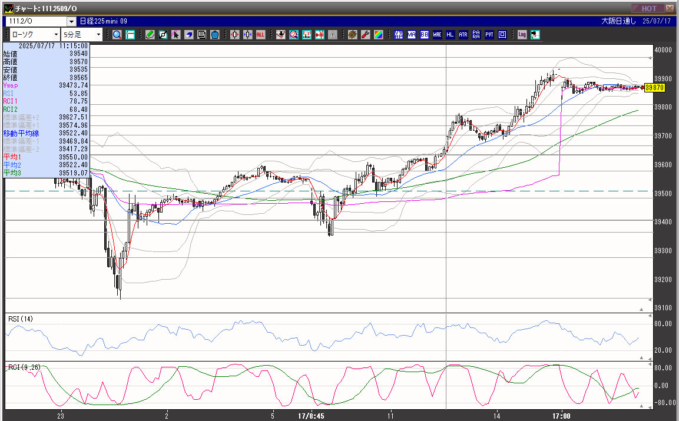Viewport: 679px width, 421px height.
Task: Click the small up arrow at RCI pane corner
Action: [642, 406]
